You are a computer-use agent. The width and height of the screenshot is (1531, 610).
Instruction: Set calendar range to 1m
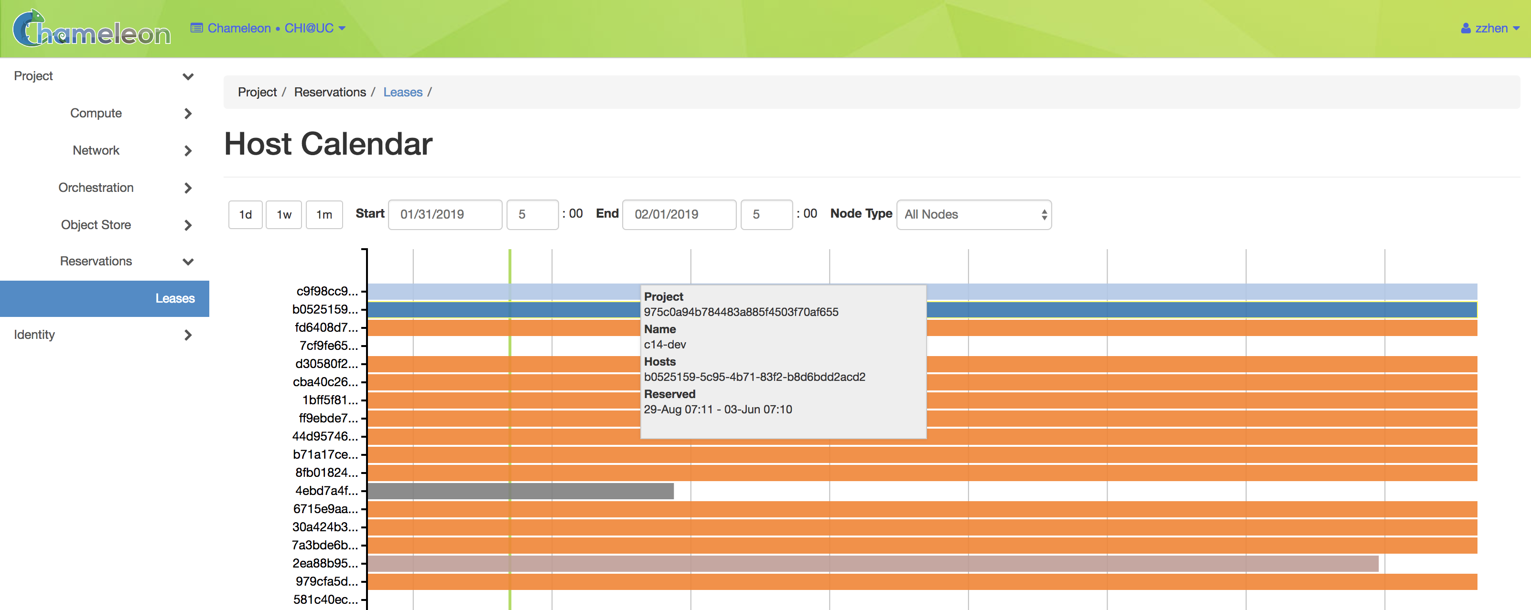coord(324,214)
